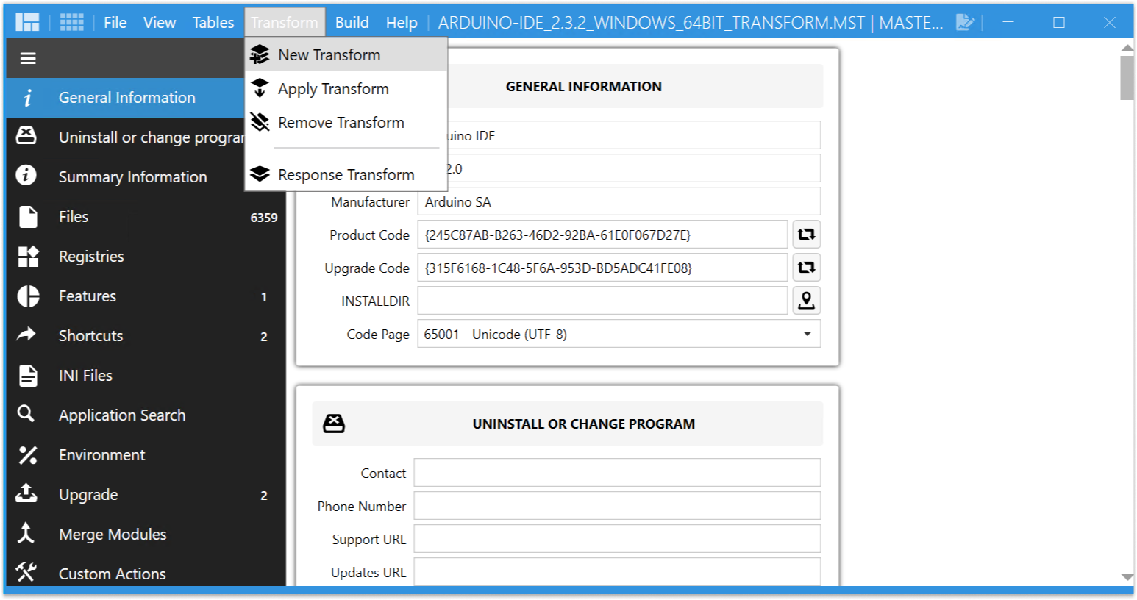
Task: Click the Uninstall or change program sidebar icon
Action: 26,135
